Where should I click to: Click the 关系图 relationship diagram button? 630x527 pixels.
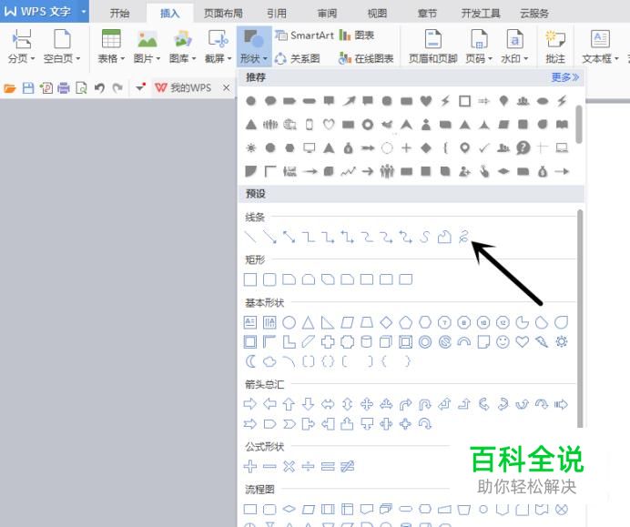(x=298, y=58)
